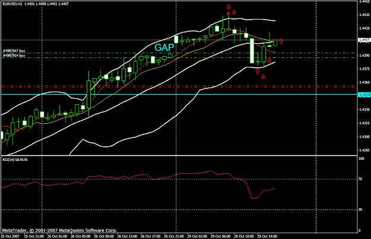Click the 1.4360 price axis label
This screenshot has width=371, height=239.
(x=364, y=82)
